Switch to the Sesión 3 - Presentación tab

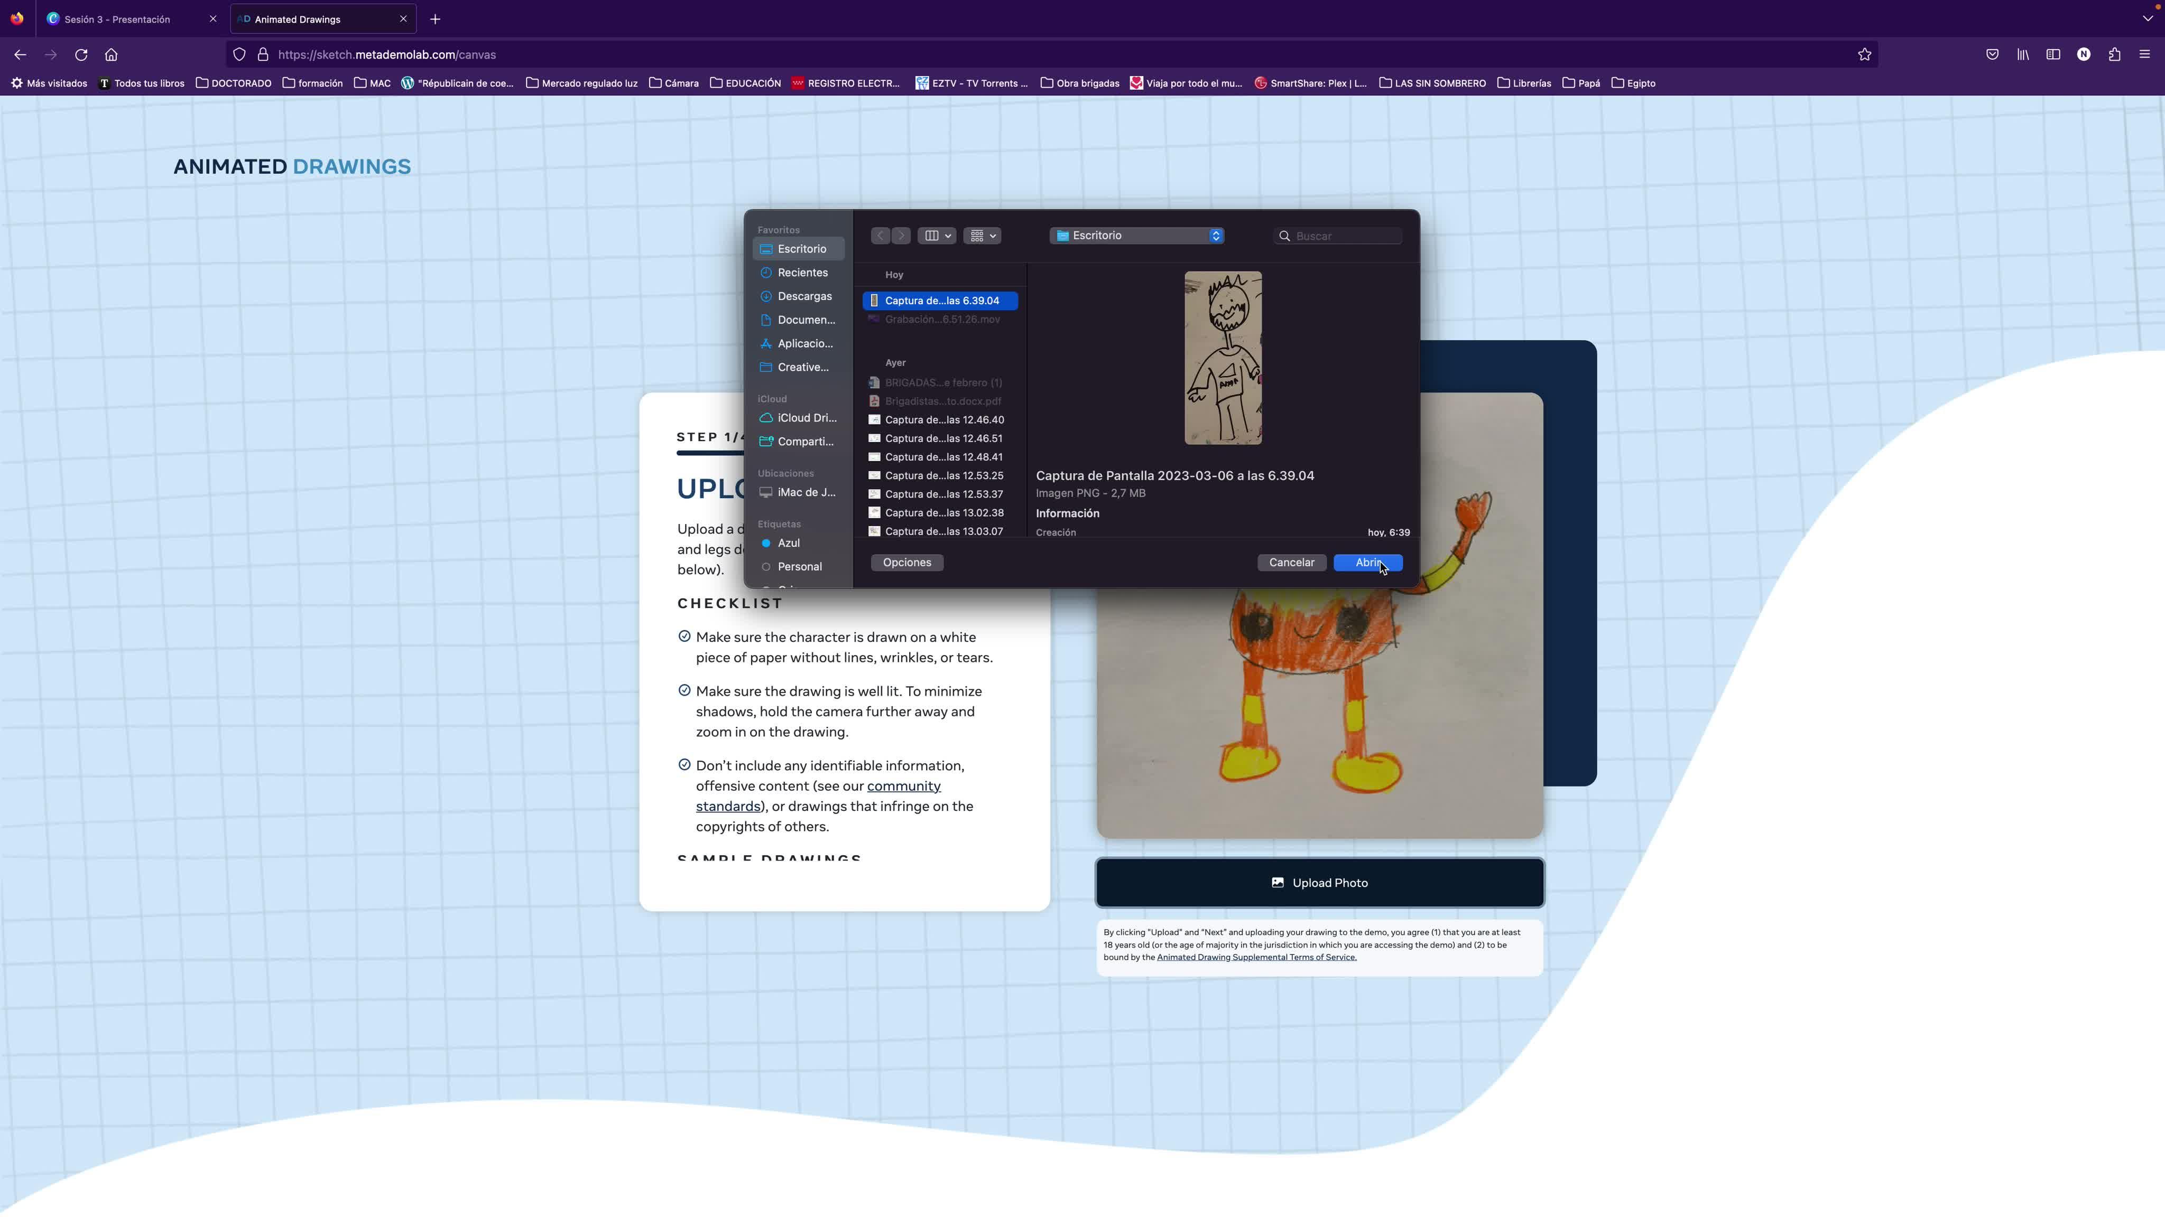pyautogui.click(x=118, y=18)
